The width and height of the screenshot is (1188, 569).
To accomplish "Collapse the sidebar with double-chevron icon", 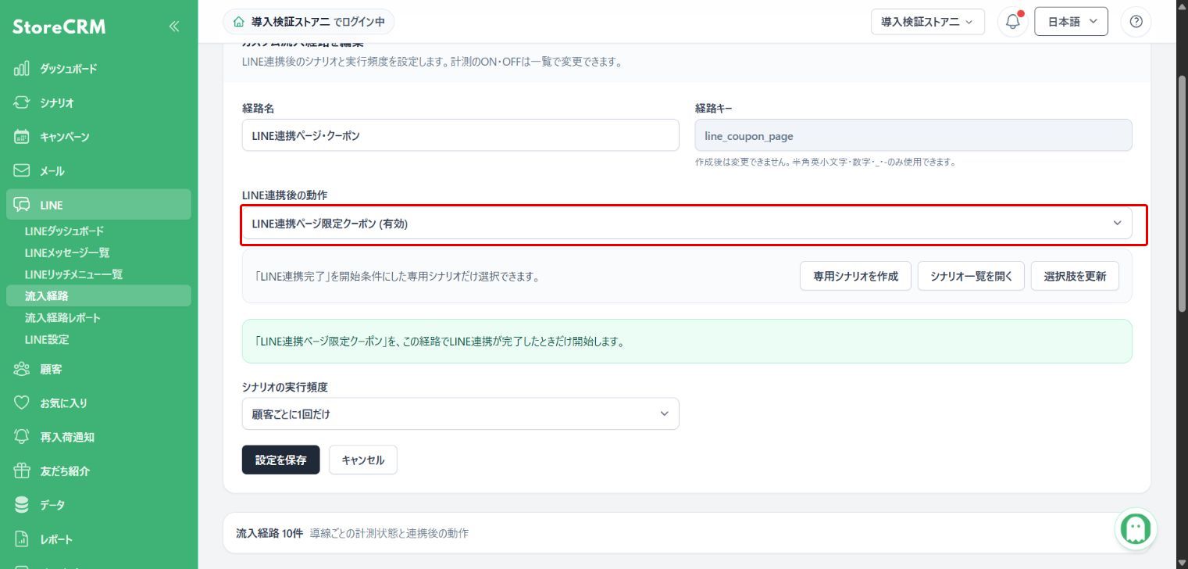I will coord(174,27).
